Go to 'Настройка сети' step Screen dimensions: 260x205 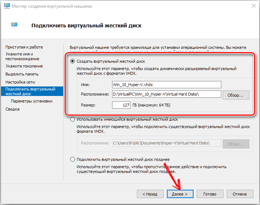20,82
